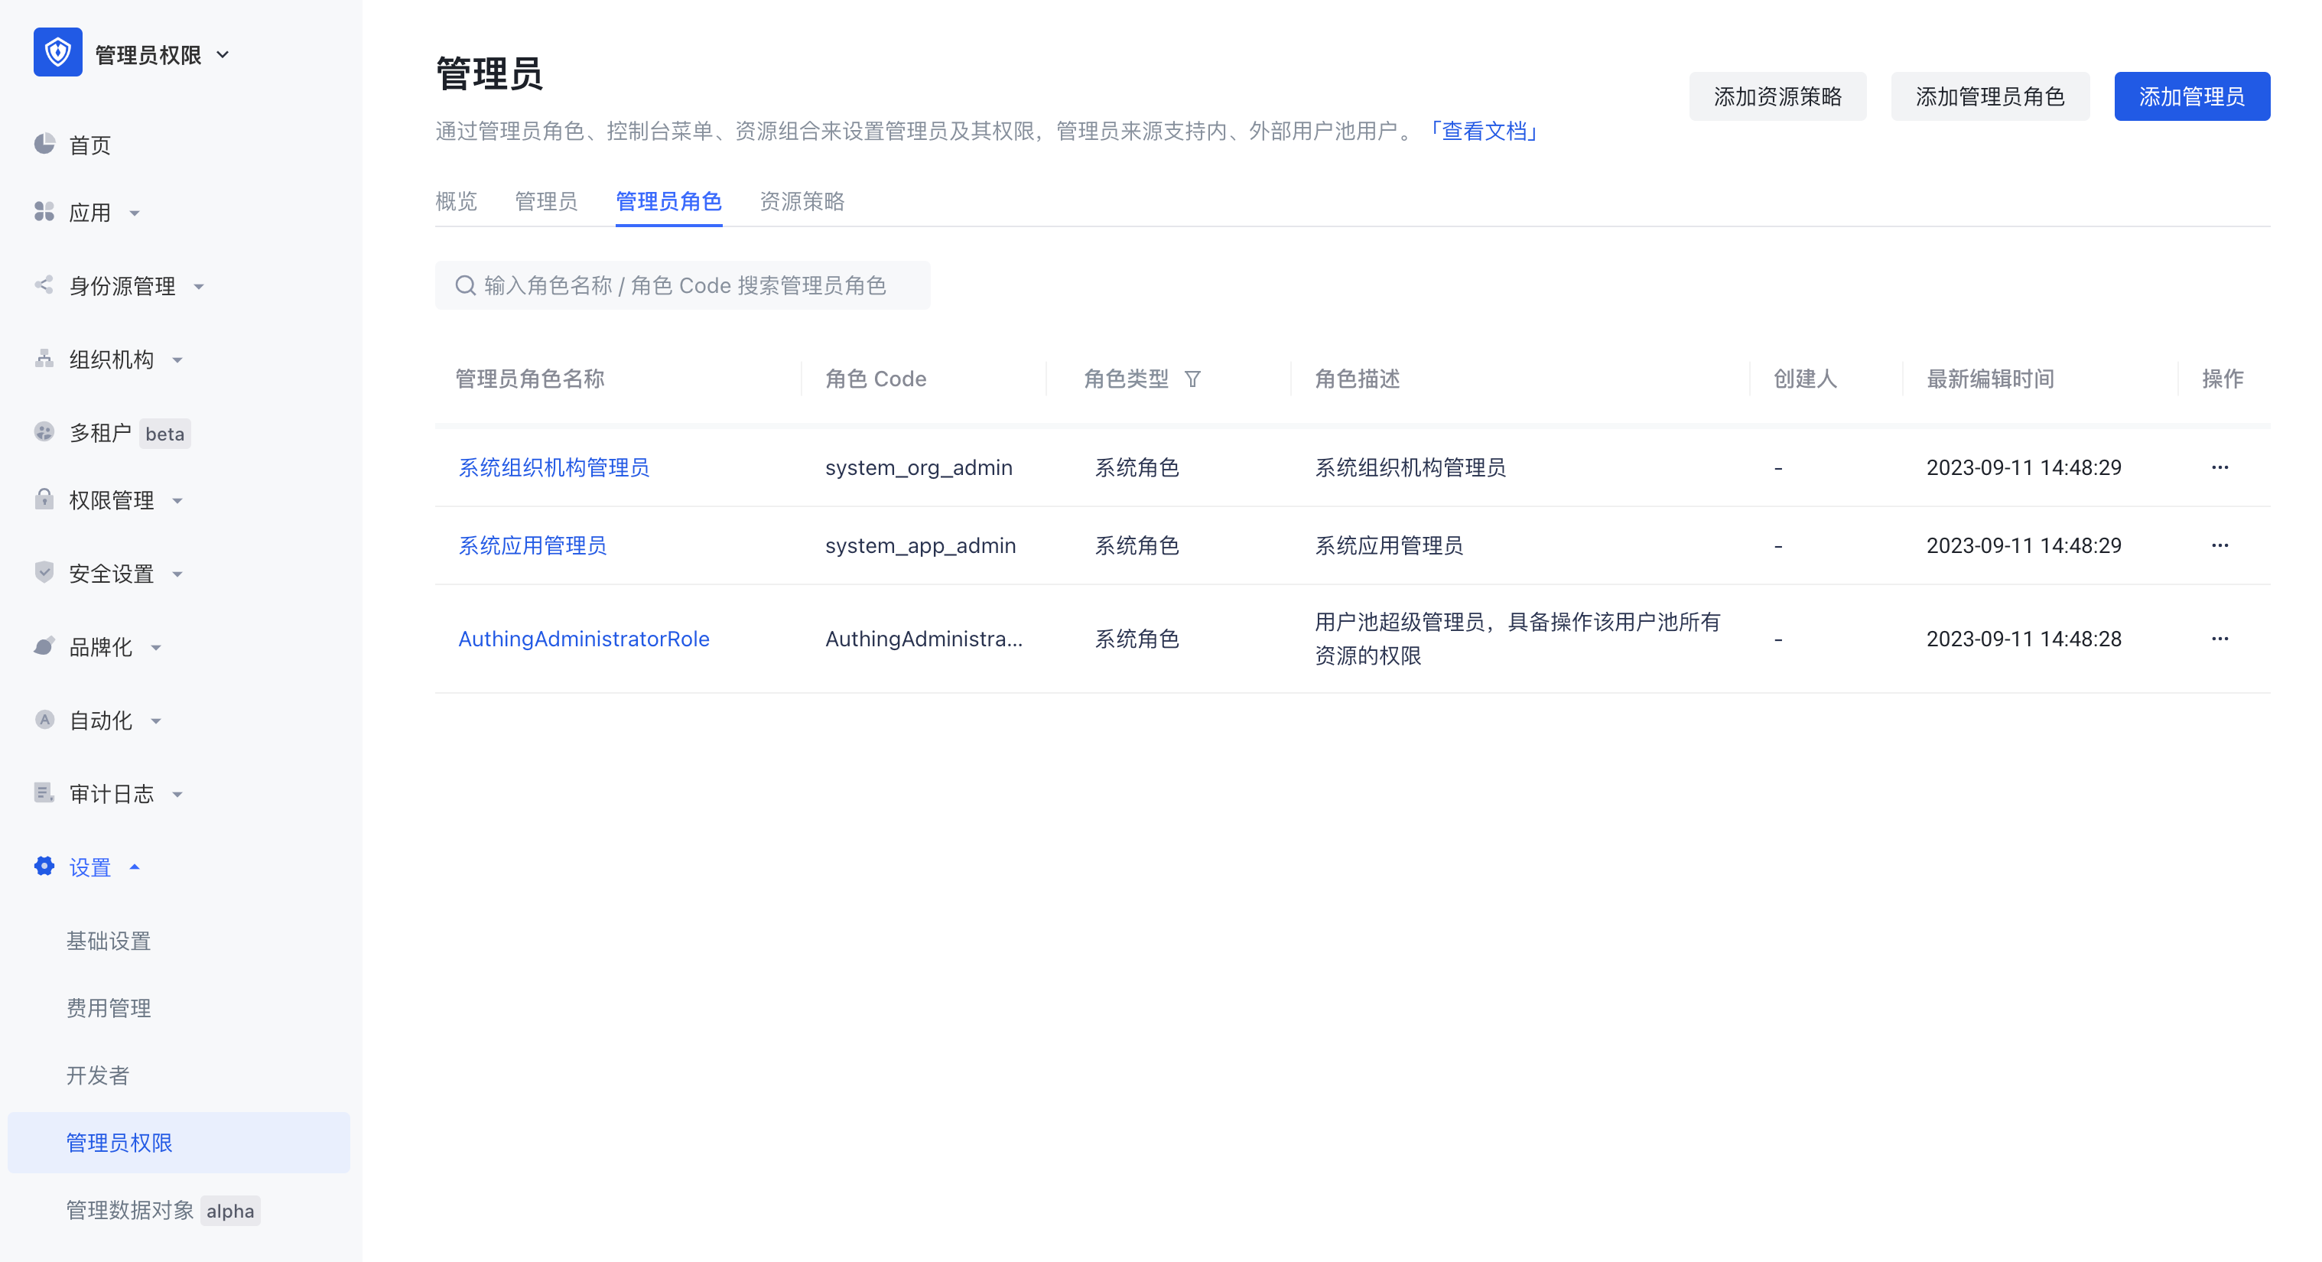The height and width of the screenshot is (1262, 2322).
Task: Click the 首页 pie chart icon
Action: (44, 143)
